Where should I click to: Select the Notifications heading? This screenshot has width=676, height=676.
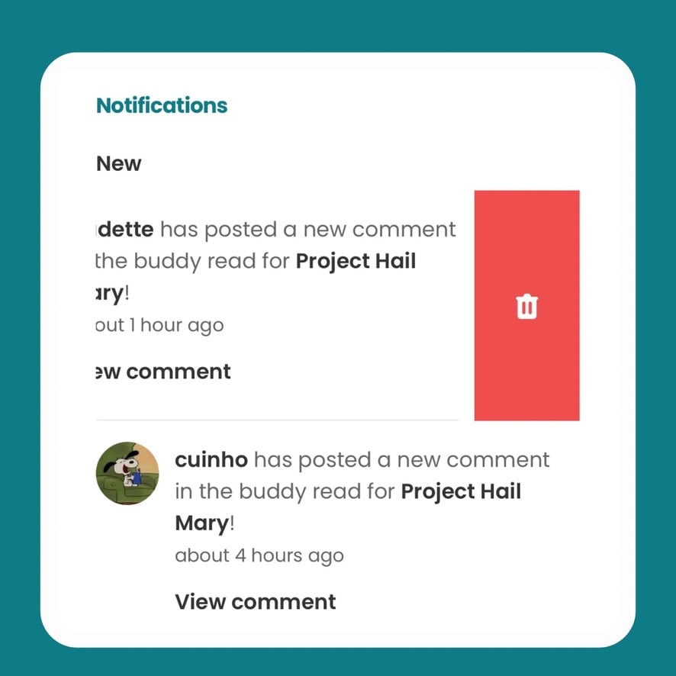pos(161,105)
